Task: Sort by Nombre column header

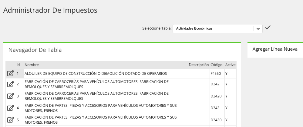Action: tap(32, 65)
